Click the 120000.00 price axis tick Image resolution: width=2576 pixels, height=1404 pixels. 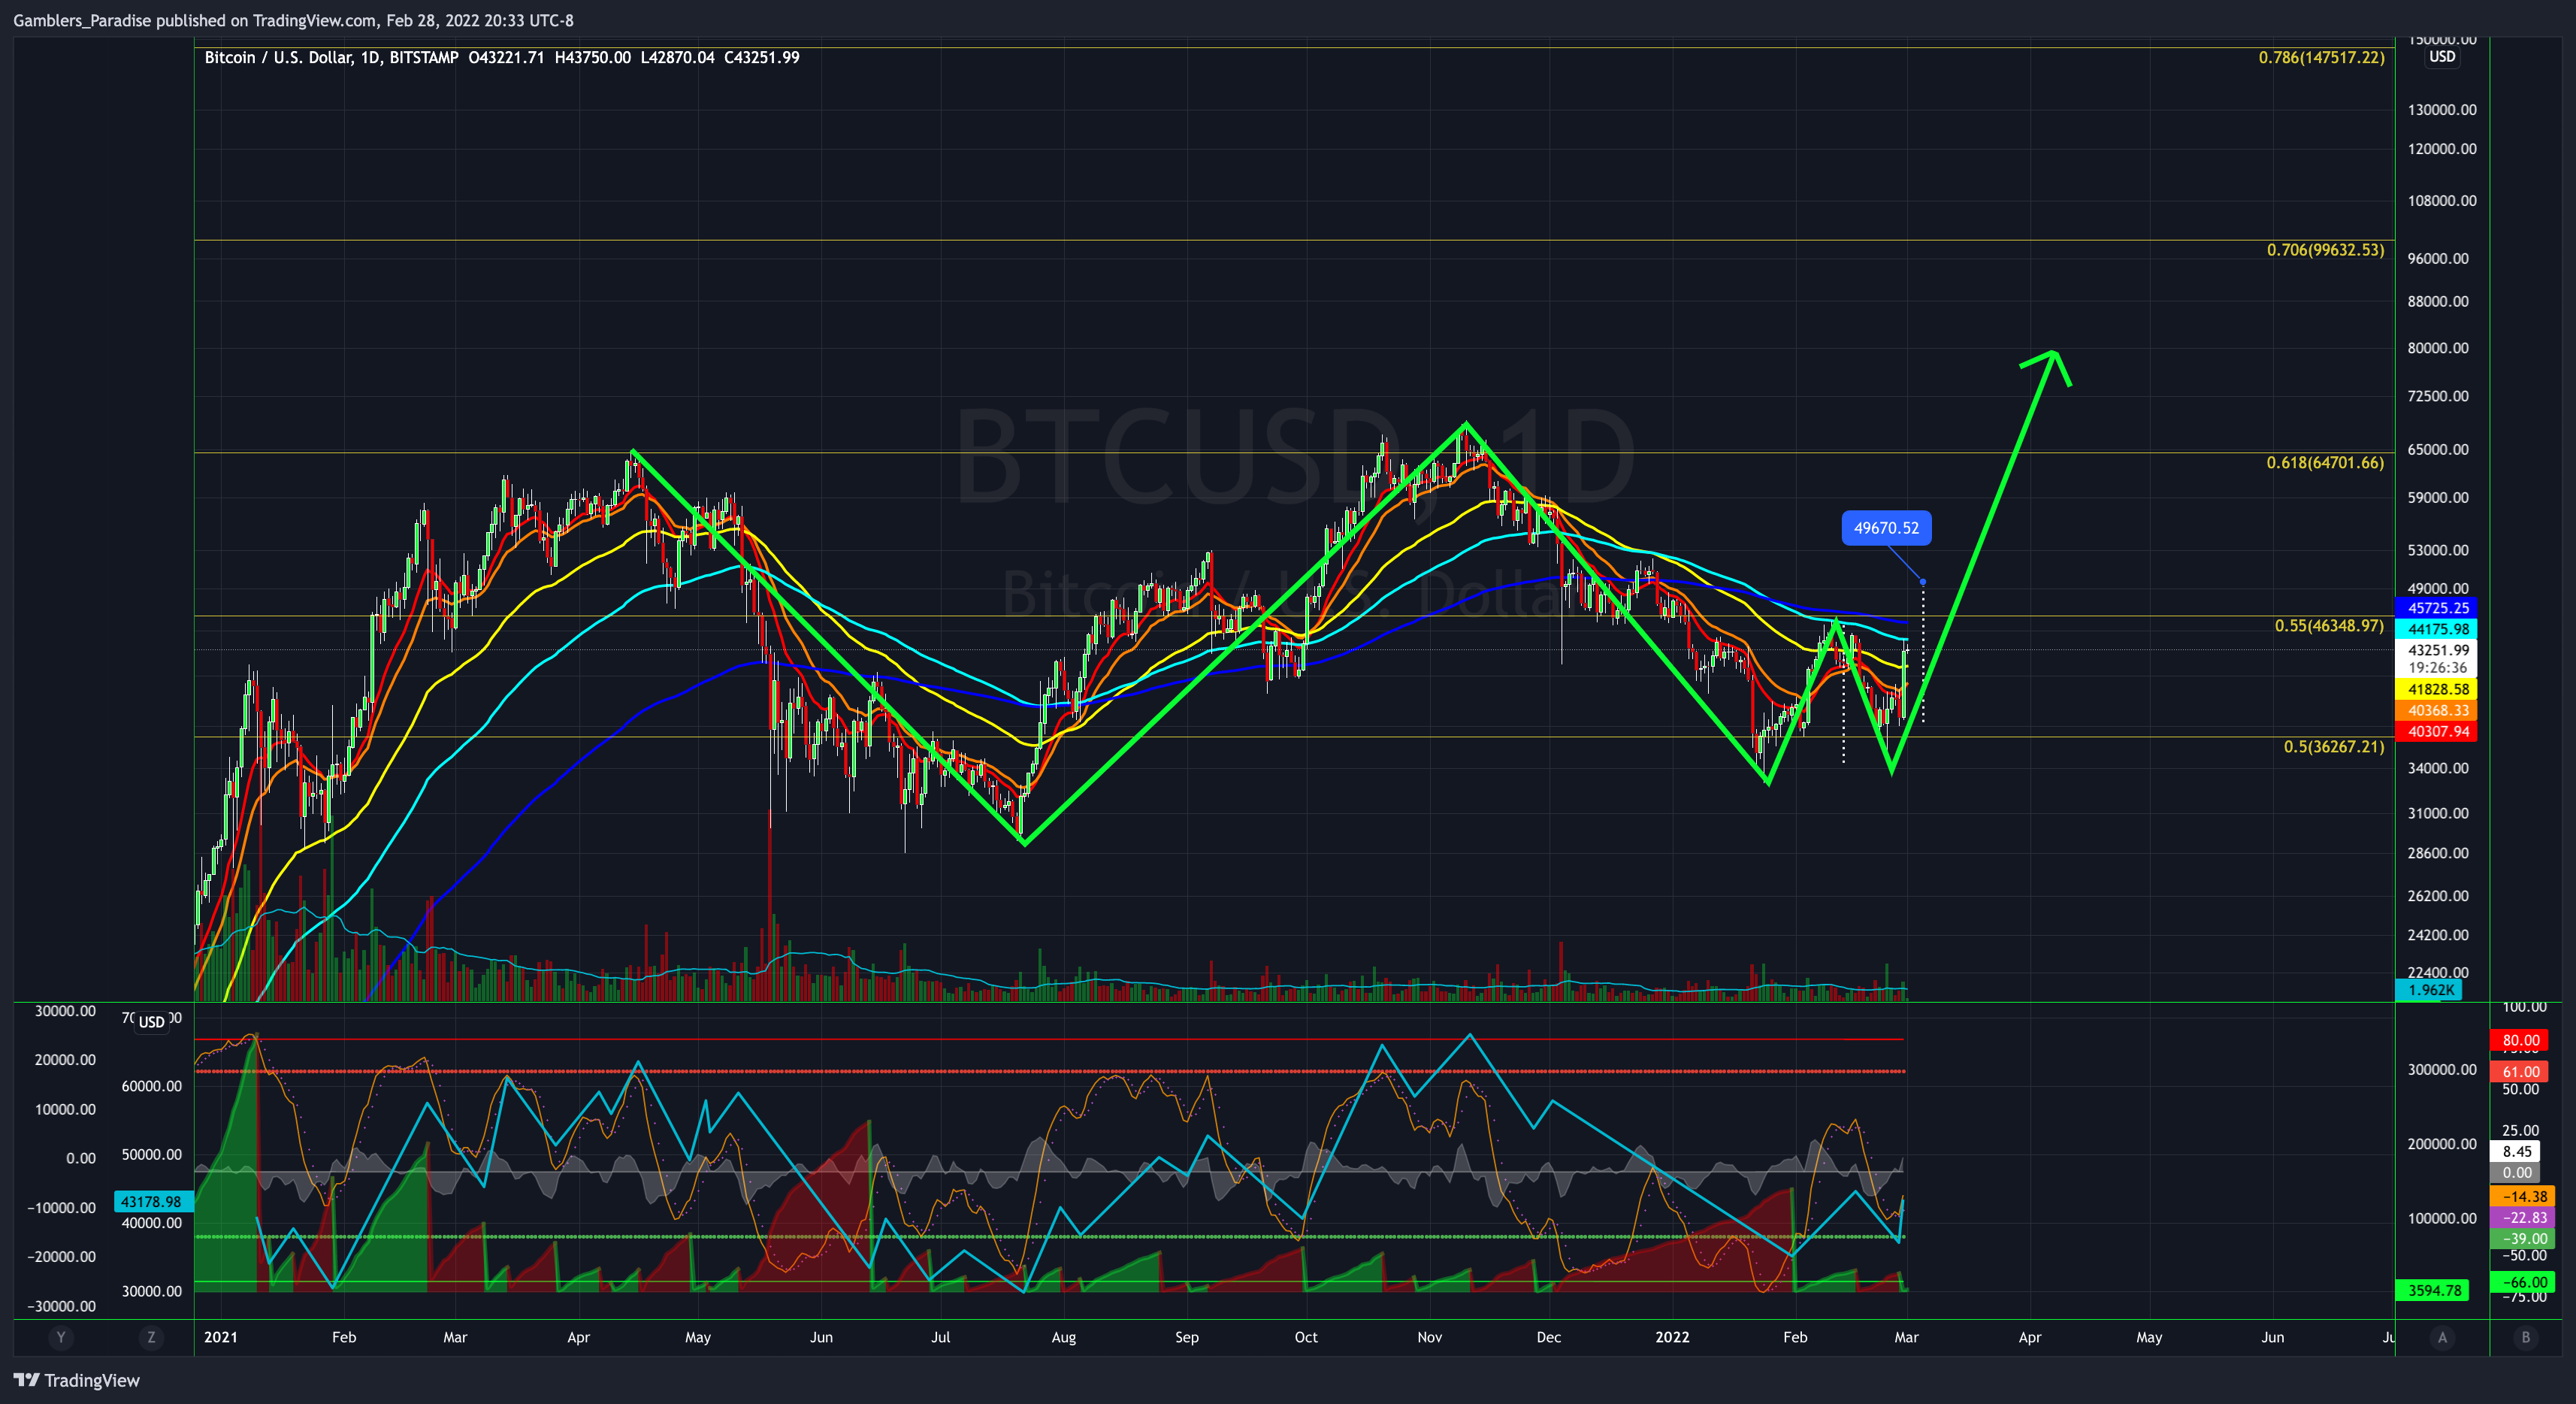click(x=2442, y=149)
